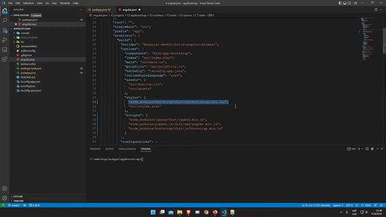Switch to the Output panel tab

click(110, 149)
